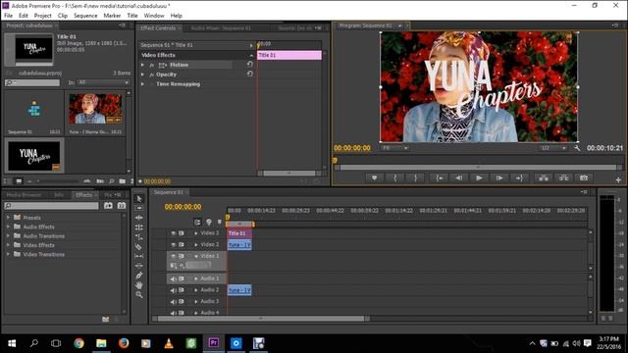
Task: Select the Rate Stretch tool
Action: point(139,237)
